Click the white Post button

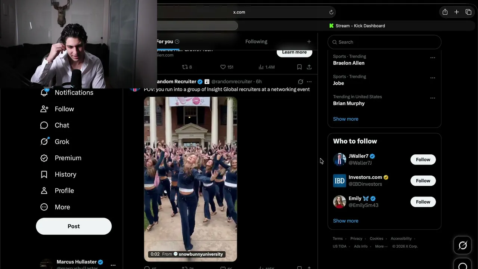point(74,226)
